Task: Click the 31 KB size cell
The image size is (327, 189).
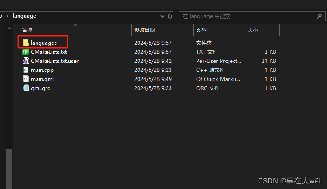Action: 269,61
